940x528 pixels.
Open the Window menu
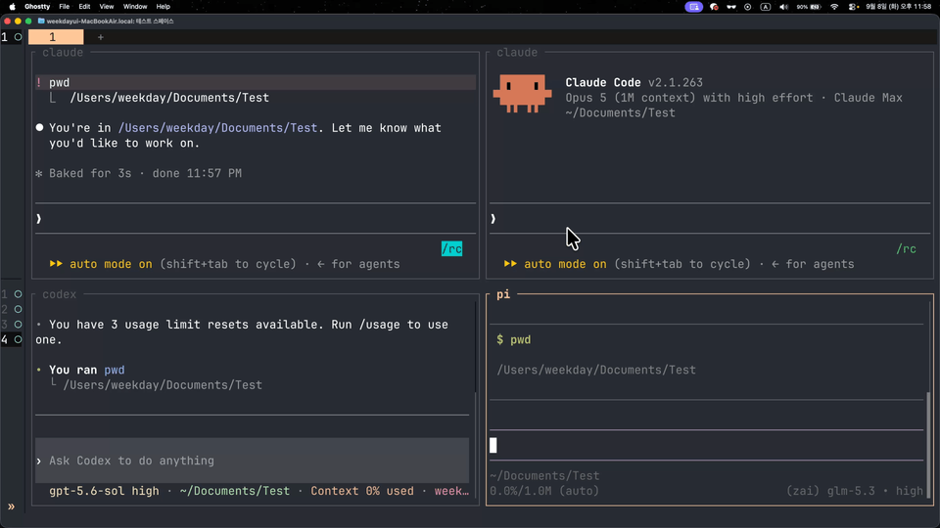tap(135, 7)
